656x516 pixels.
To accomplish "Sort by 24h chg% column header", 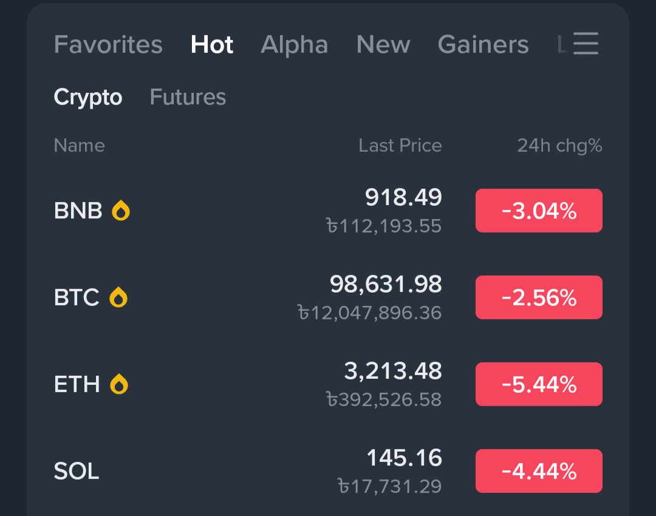I will [x=559, y=146].
